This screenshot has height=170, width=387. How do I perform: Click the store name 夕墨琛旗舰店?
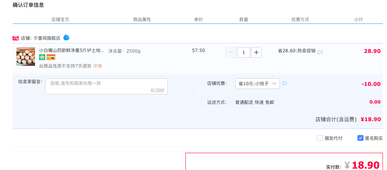(x=47, y=38)
